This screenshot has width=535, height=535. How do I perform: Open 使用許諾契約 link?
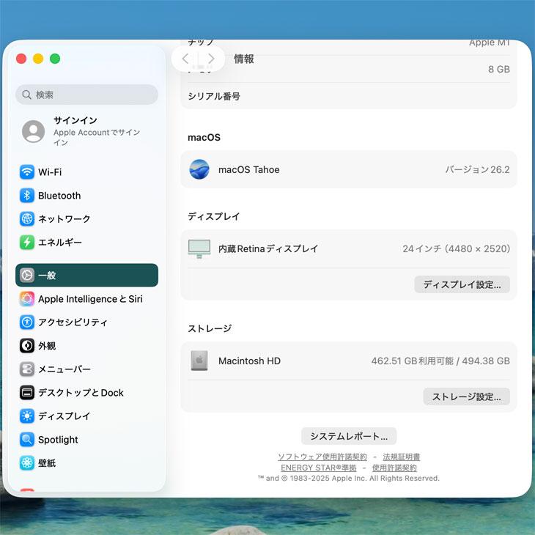(394, 468)
